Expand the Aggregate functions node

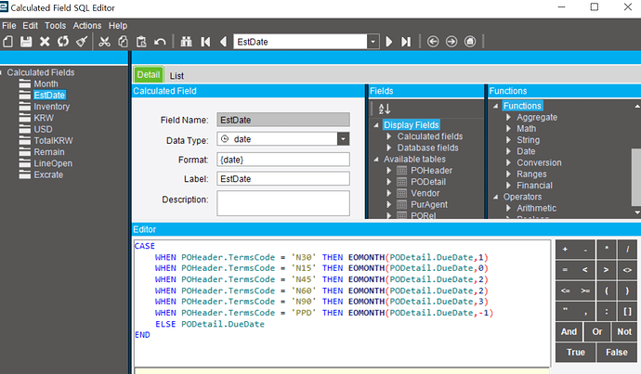click(x=509, y=118)
